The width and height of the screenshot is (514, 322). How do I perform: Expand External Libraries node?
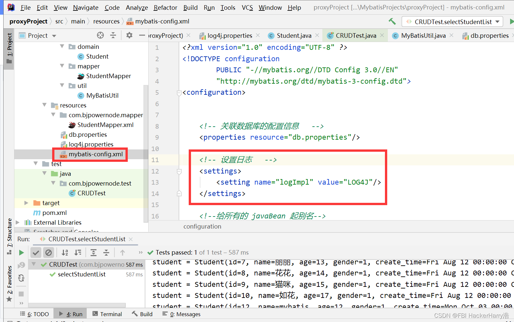[18, 222]
